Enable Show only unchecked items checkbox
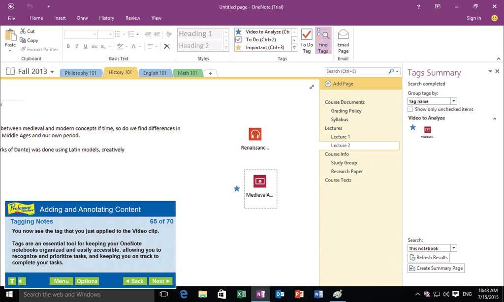The height and width of the screenshot is (302, 504). (410, 109)
